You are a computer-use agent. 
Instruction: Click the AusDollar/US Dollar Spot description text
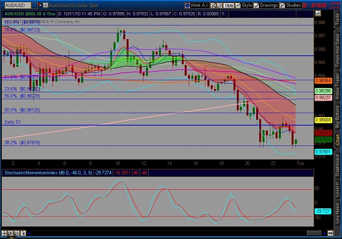point(73,5)
